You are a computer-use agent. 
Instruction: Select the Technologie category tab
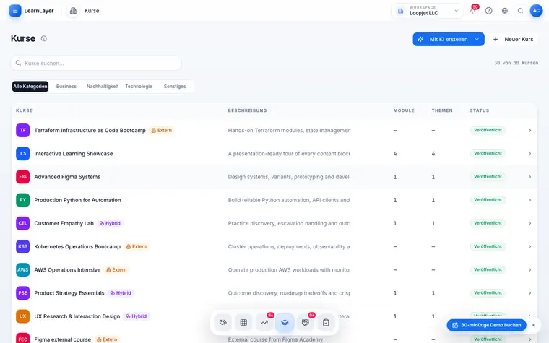click(139, 87)
